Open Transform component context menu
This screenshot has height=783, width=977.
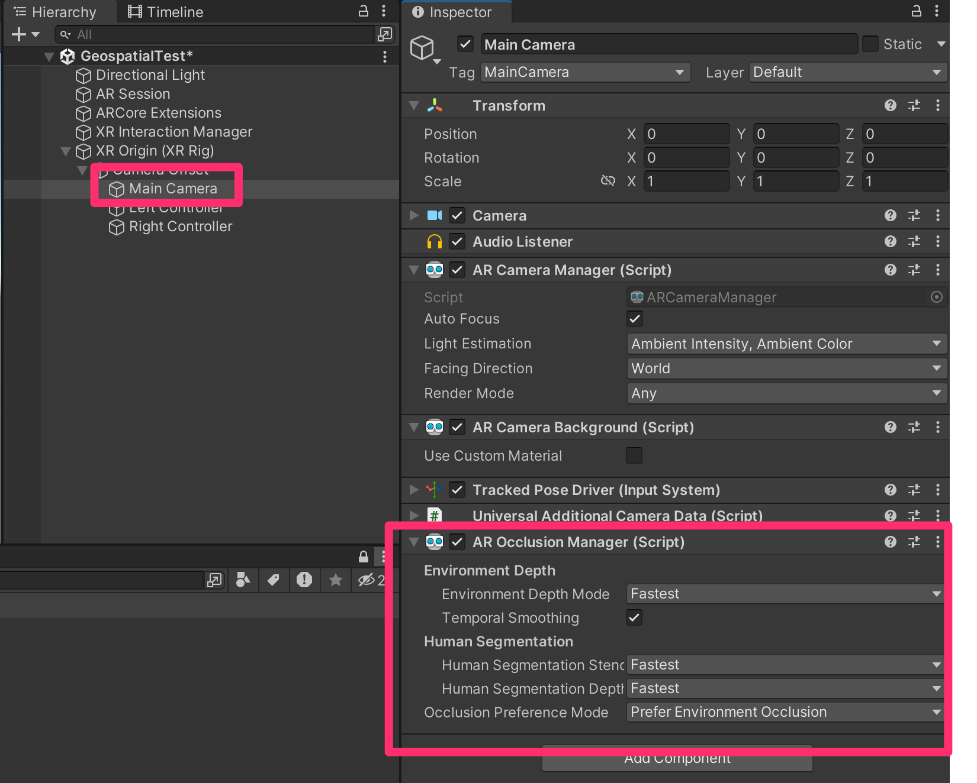pyautogui.click(x=937, y=105)
